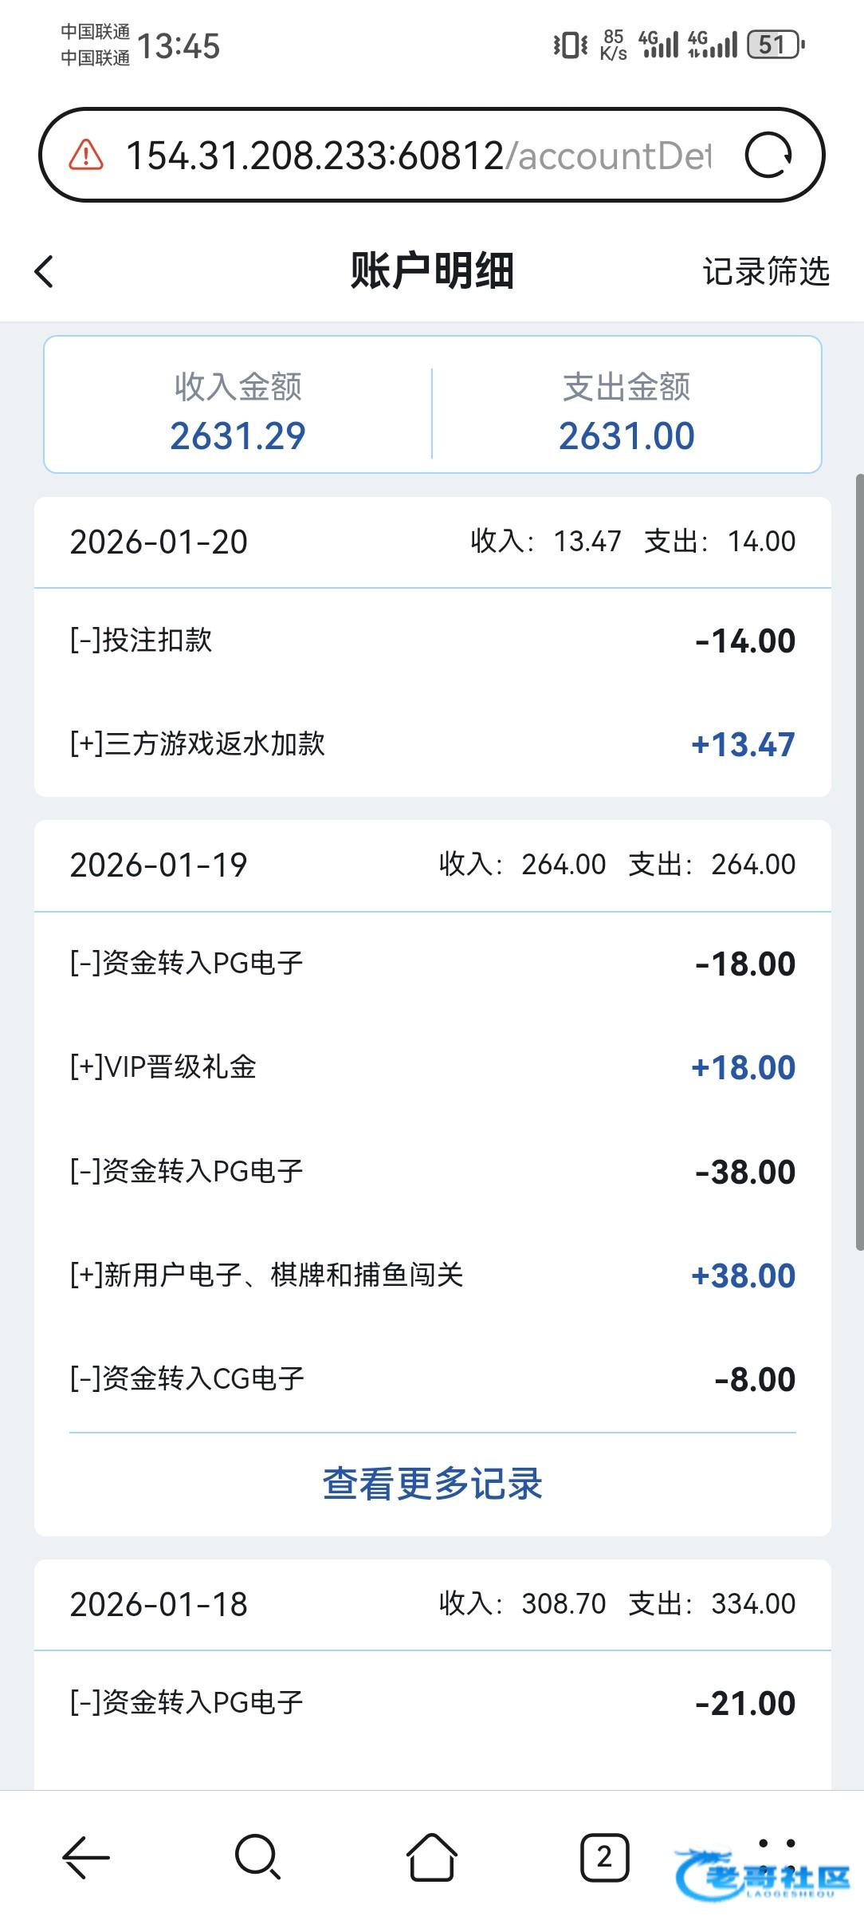Tap the 2026-01-20 date header
Image resolution: width=864 pixels, height=1924 pixels.
tap(159, 542)
